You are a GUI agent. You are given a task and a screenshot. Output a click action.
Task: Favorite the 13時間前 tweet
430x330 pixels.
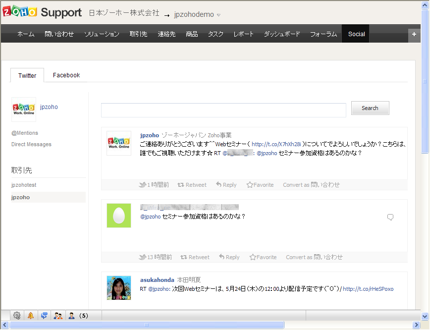click(x=263, y=257)
